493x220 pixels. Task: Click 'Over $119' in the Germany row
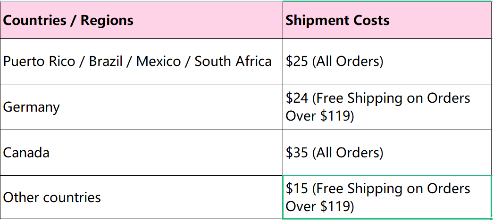click(x=320, y=116)
